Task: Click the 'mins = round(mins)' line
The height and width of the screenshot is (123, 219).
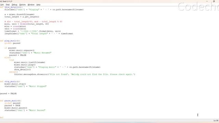Action: [x=15, y=26]
